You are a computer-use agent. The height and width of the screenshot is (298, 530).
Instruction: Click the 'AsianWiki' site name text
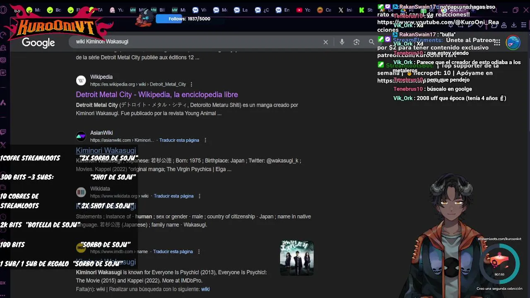coord(101,133)
